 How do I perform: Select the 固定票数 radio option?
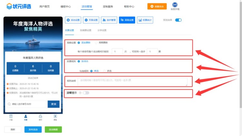pos(79,42)
